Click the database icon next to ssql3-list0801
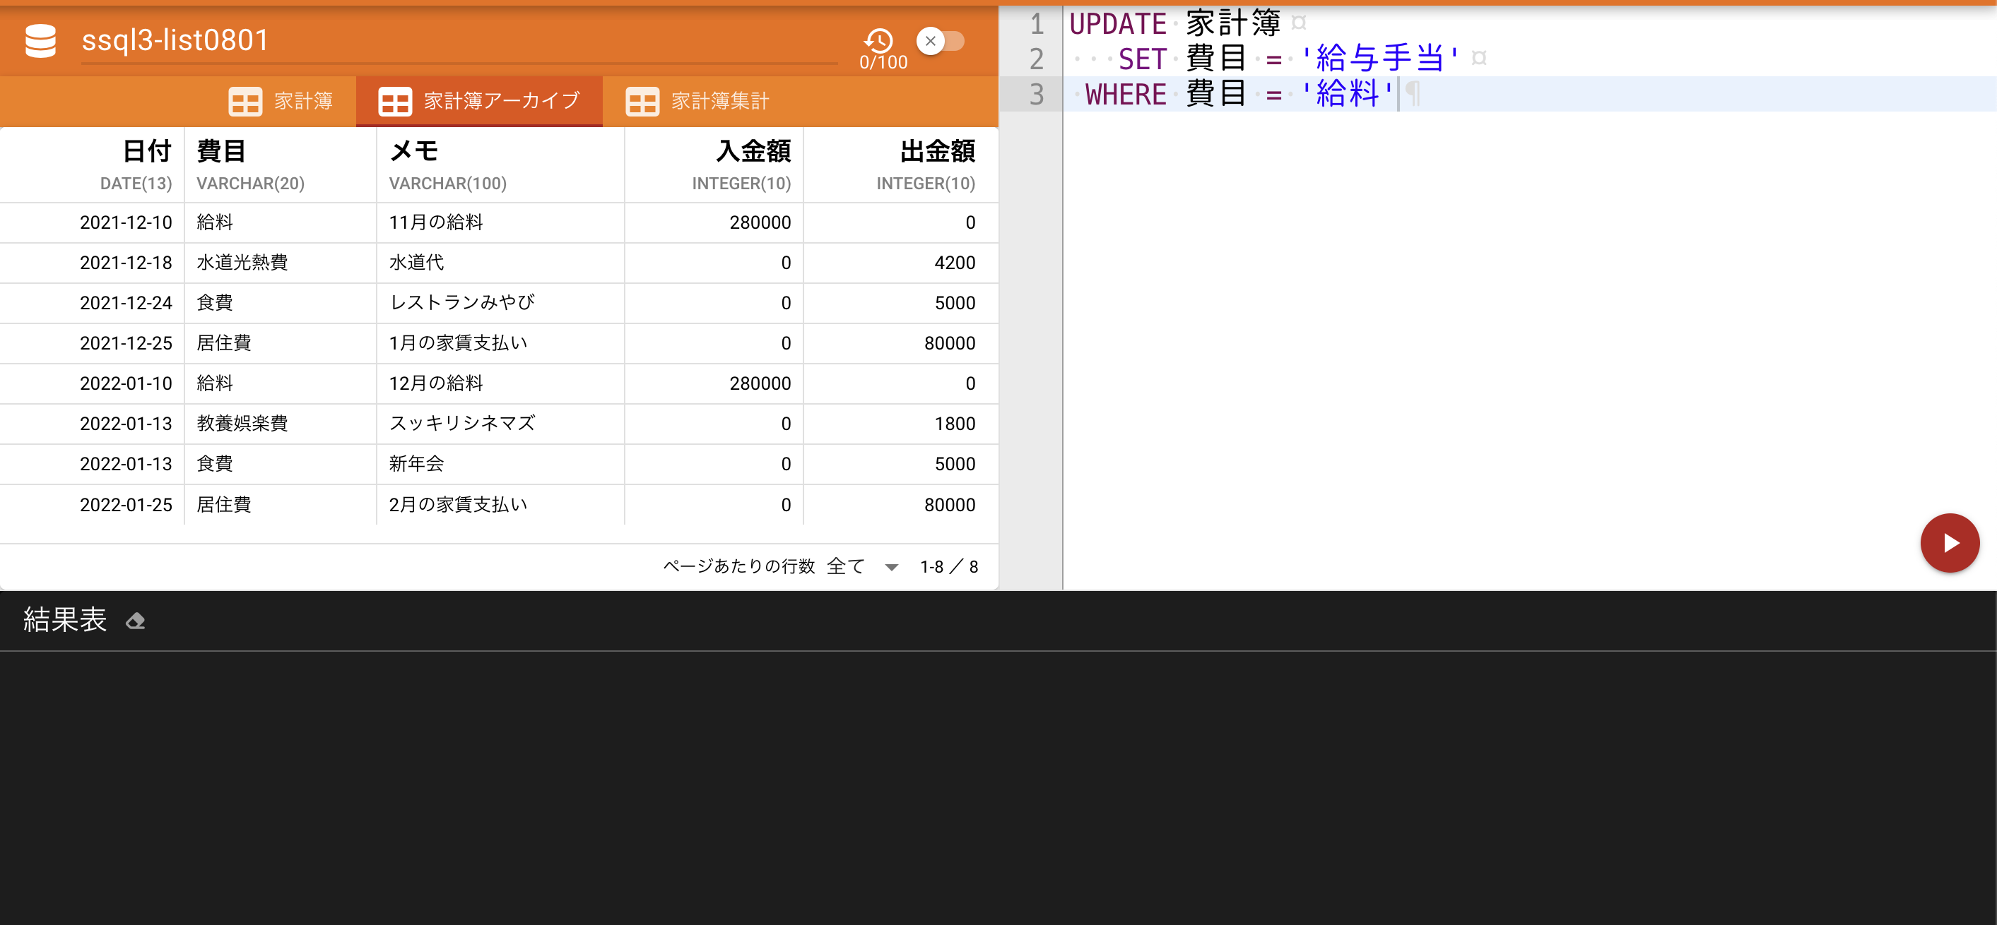 tap(40, 40)
